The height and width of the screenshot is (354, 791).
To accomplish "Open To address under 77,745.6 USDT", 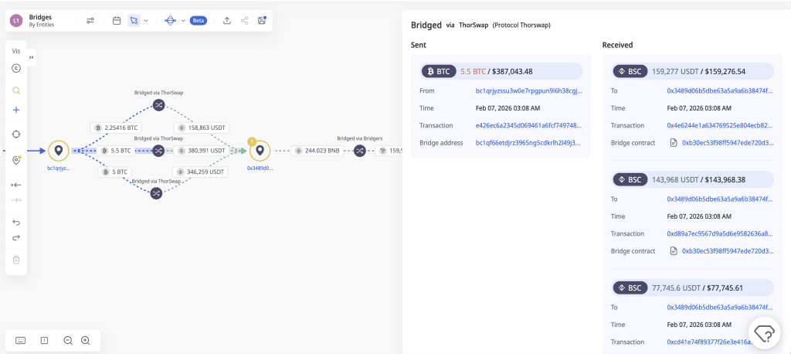I will coord(720,307).
